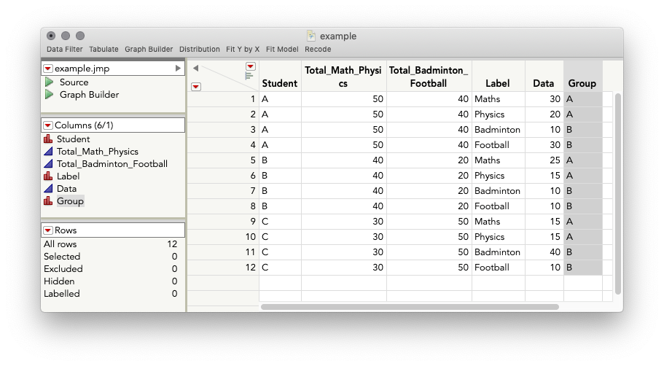Screen dimensions: 664x366
Task: Click the nominal icon beside Group column
Action: coord(49,201)
